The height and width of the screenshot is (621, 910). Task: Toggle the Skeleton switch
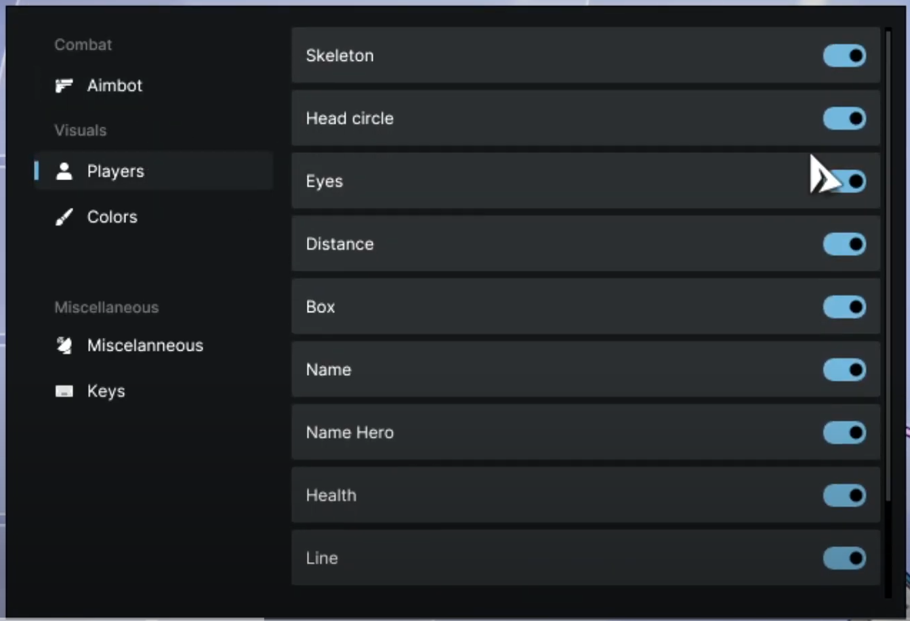point(844,56)
